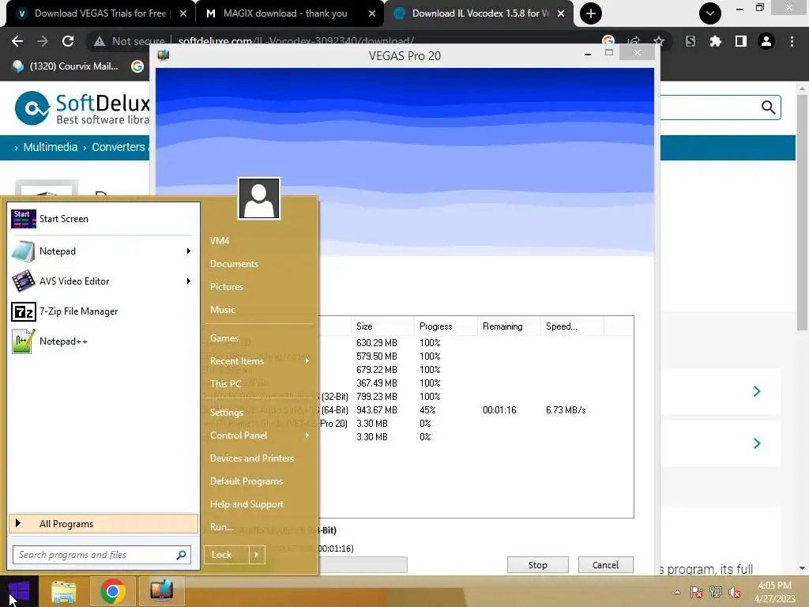The height and width of the screenshot is (607, 809).
Task: Click the search magnifier in start menu
Action: (x=181, y=555)
